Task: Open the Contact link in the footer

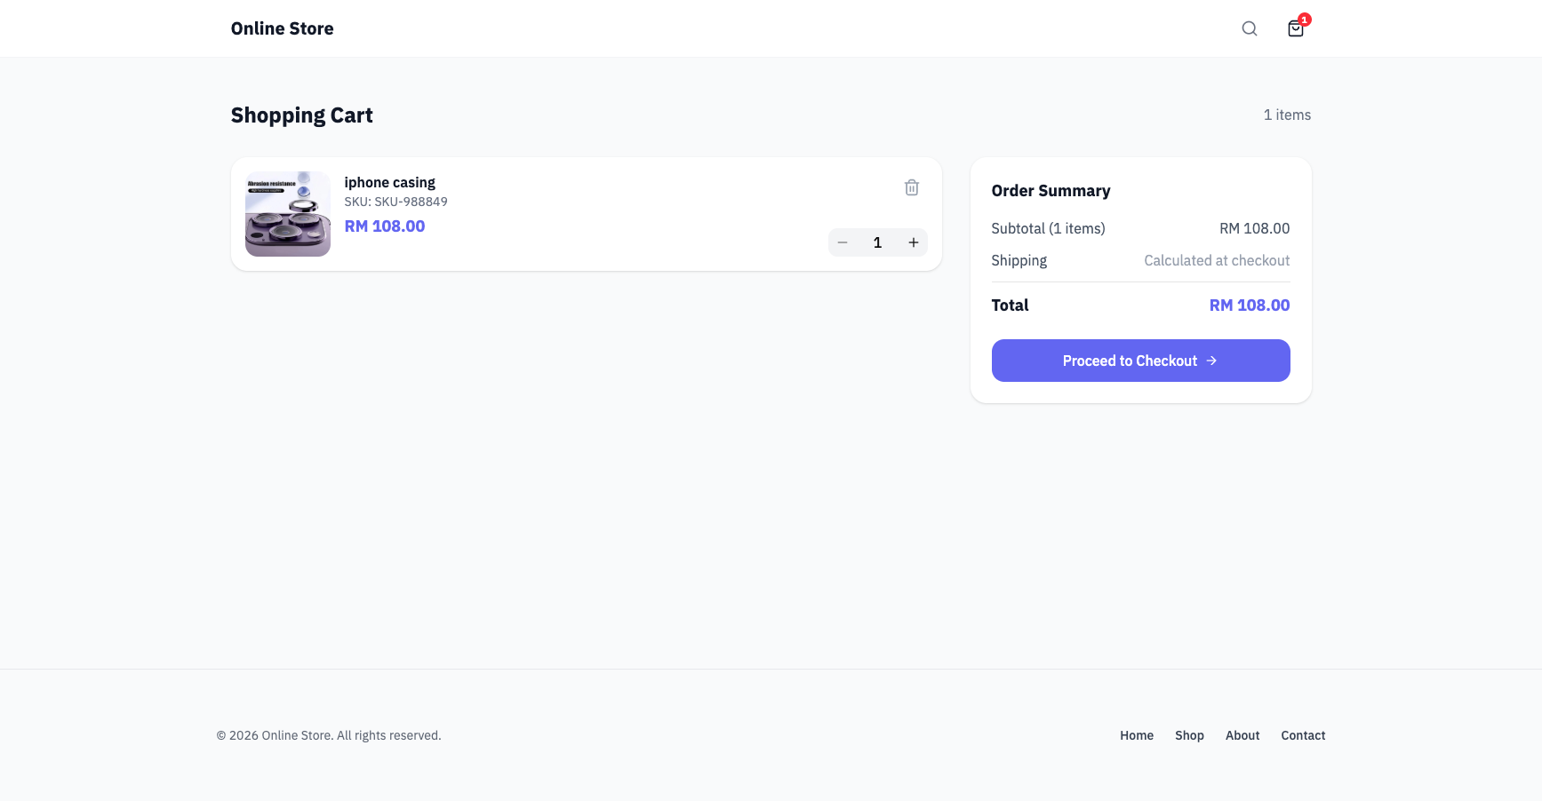Action: [1303, 735]
